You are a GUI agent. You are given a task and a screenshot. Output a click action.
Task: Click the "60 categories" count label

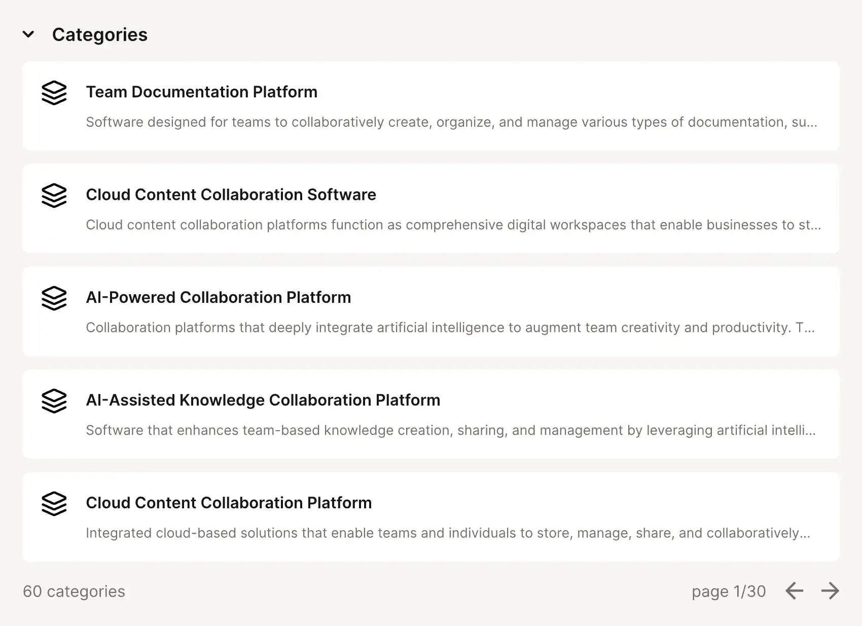(x=74, y=592)
